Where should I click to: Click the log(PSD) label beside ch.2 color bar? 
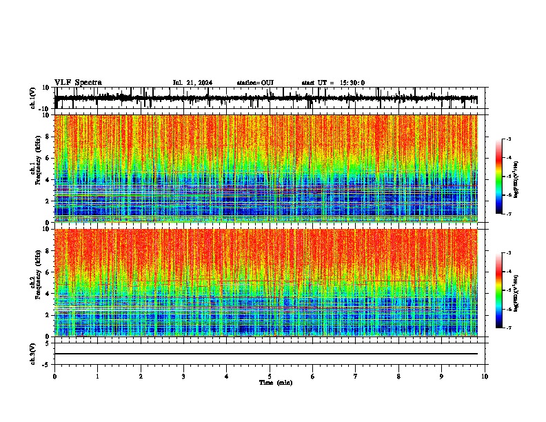click(516, 293)
